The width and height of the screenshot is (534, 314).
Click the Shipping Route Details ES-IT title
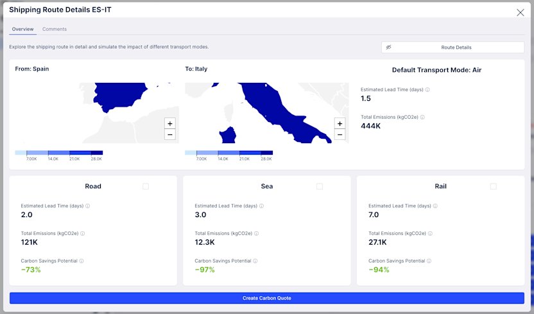click(60, 10)
